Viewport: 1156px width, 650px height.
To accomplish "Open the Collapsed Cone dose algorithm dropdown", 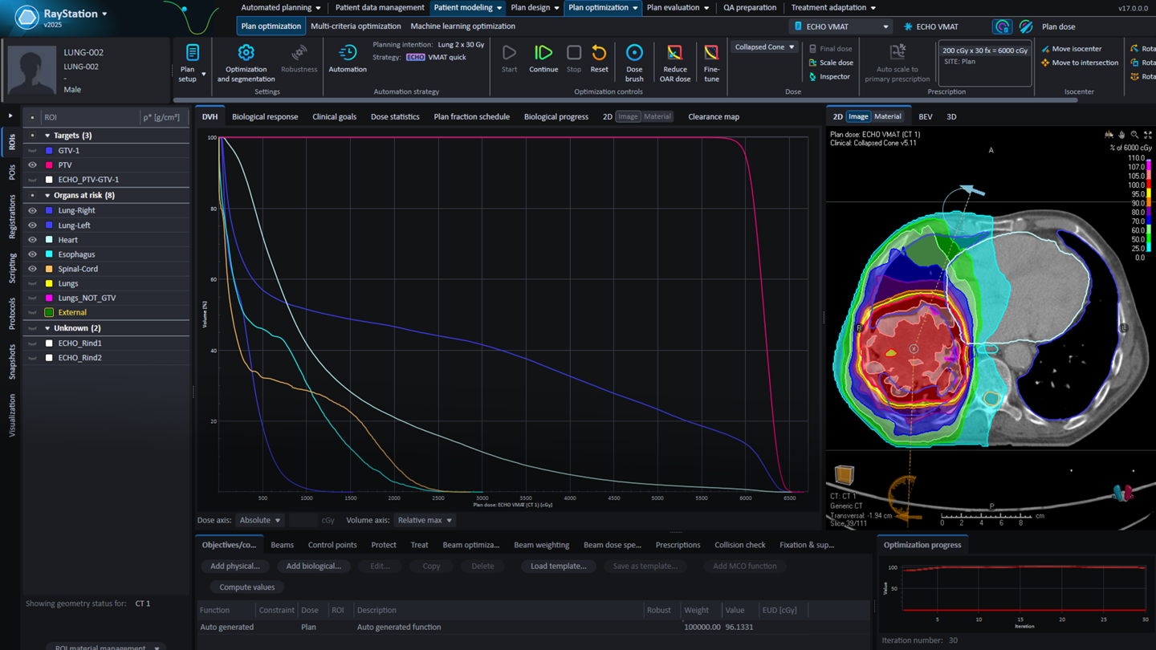I will point(764,47).
